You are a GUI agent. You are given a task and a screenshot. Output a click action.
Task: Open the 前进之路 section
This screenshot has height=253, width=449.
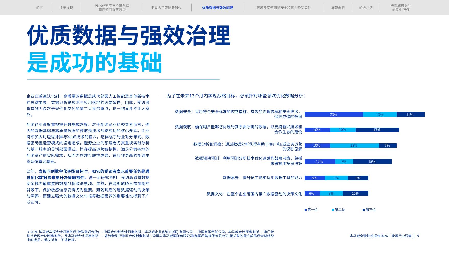tap(366, 7)
